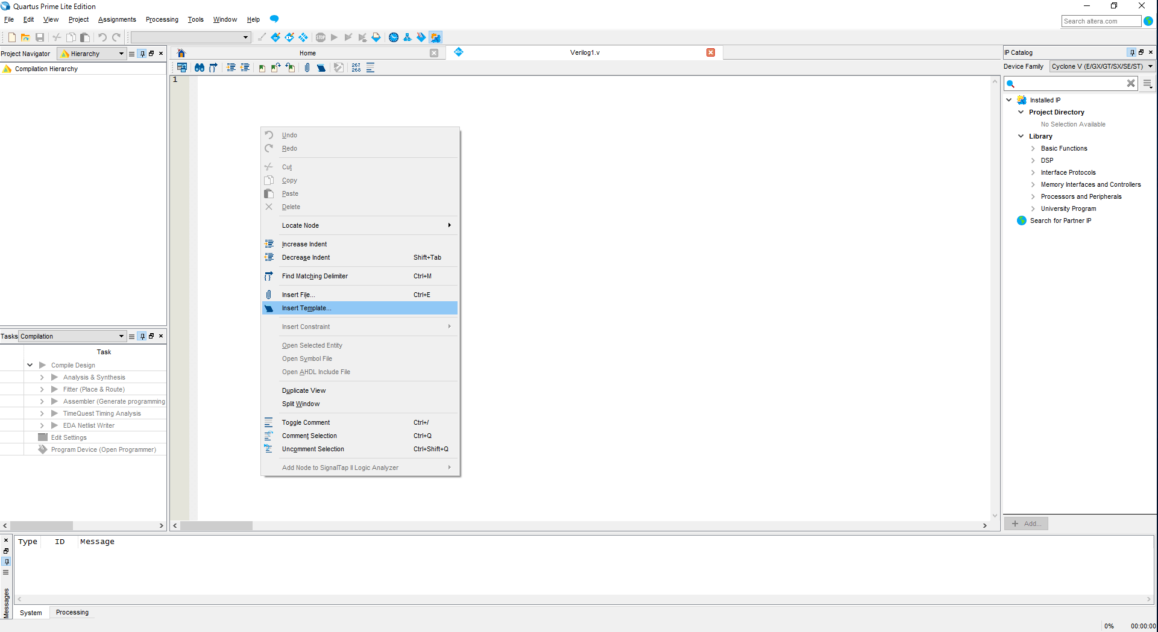Close the Home tab
1158x632 pixels.
pyautogui.click(x=434, y=53)
